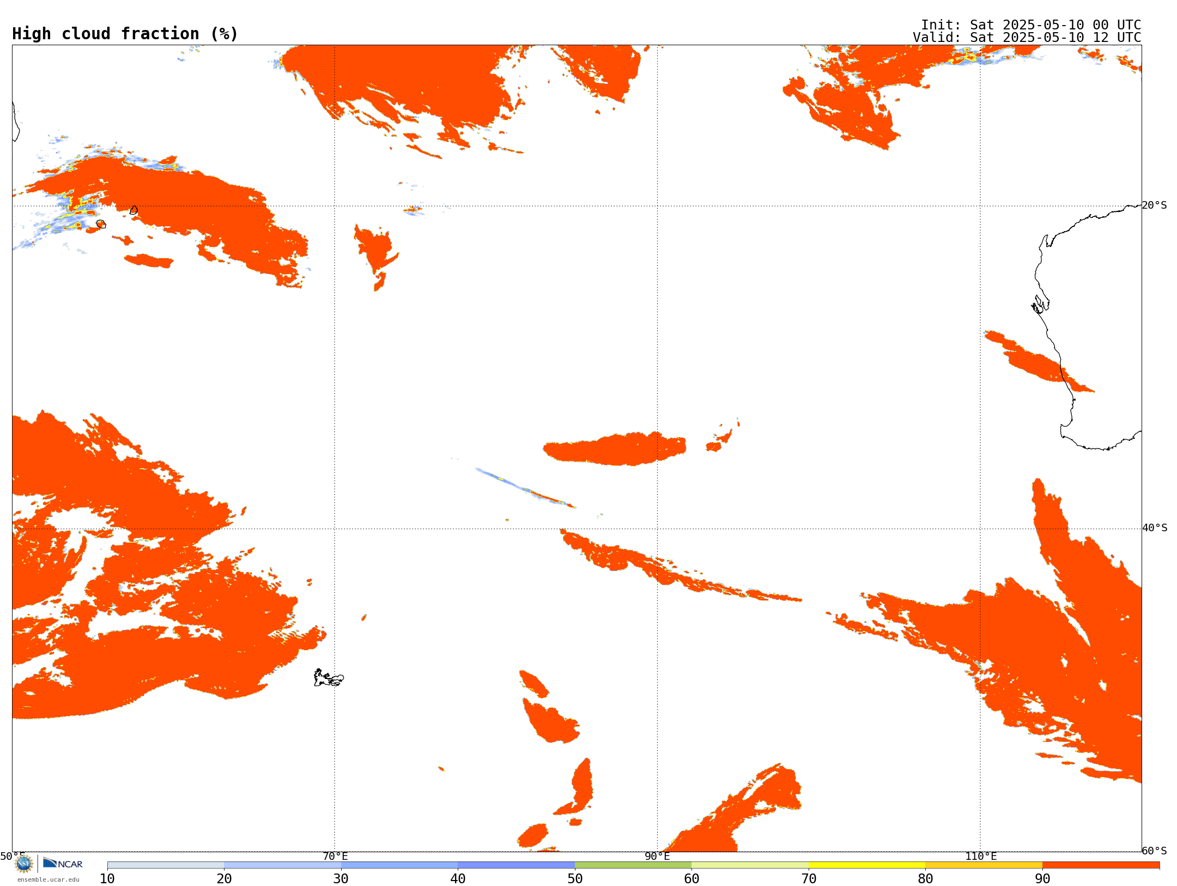This screenshot has height=886, width=1177.
Task: Pick the pale gray 10-20 colorbar segment
Action: [166, 865]
